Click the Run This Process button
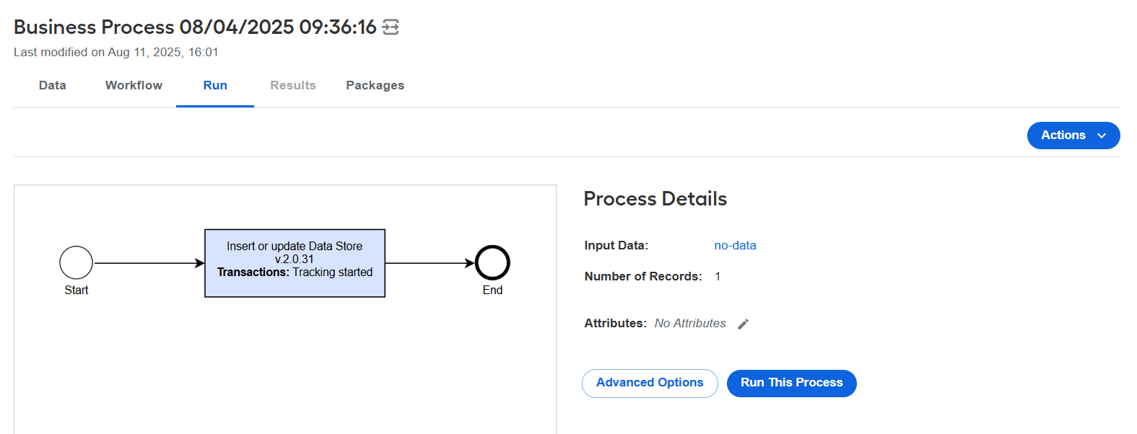 coord(791,383)
